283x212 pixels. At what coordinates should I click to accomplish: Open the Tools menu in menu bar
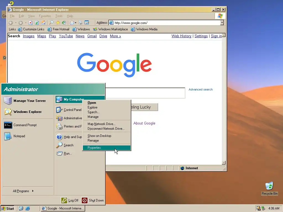(x=59, y=16)
